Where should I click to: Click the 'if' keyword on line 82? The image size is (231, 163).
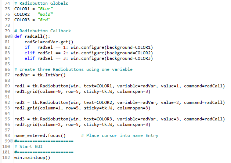click(x=27, y=47)
